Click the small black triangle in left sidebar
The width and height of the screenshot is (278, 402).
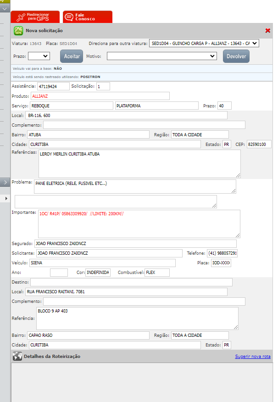tap(6, 198)
